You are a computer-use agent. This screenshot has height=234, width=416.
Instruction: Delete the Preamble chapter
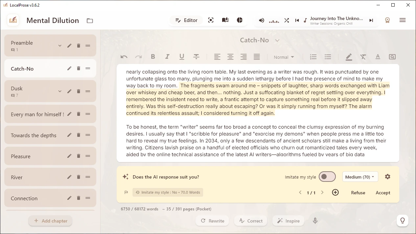(79, 46)
